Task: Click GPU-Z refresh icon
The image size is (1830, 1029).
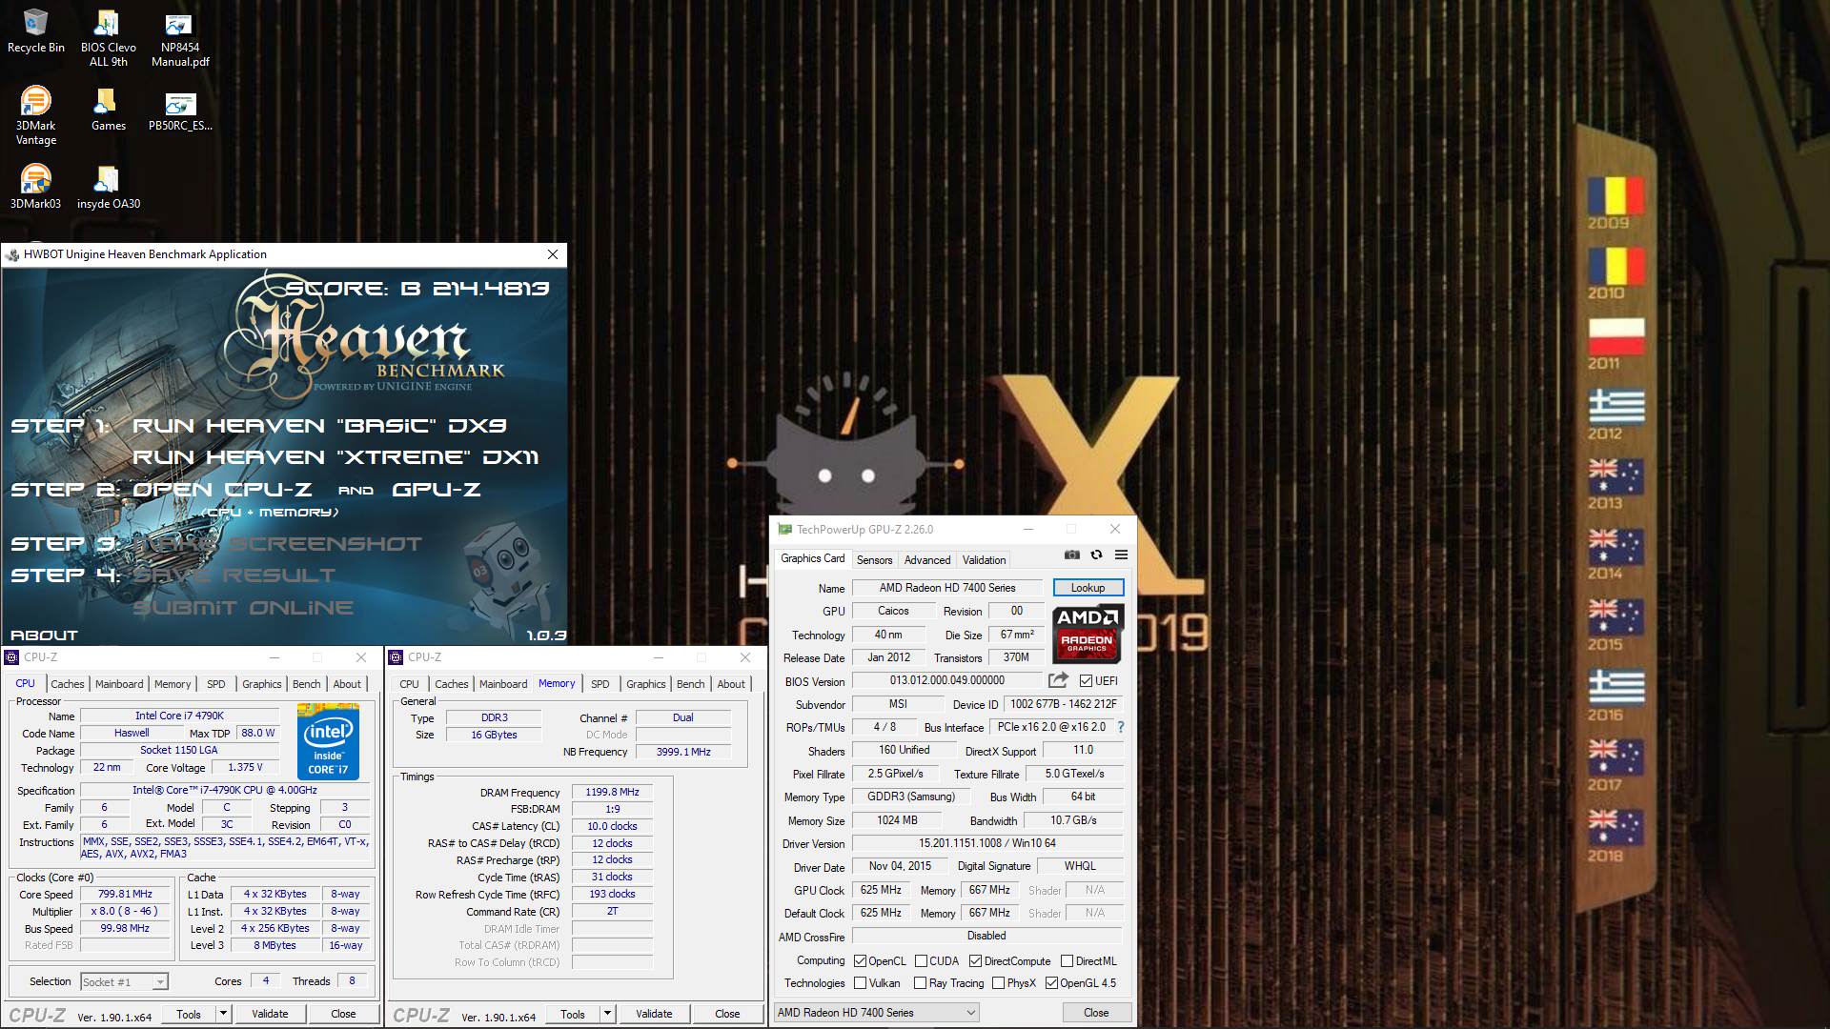Action: pos(1096,555)
